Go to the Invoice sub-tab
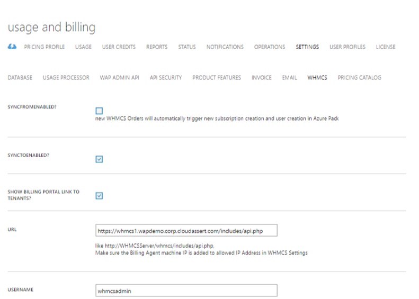This screenshot has height=299, width=419. 261,78
